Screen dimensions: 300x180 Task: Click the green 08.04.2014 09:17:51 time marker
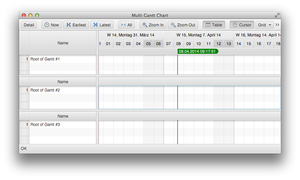coord(198,51)
